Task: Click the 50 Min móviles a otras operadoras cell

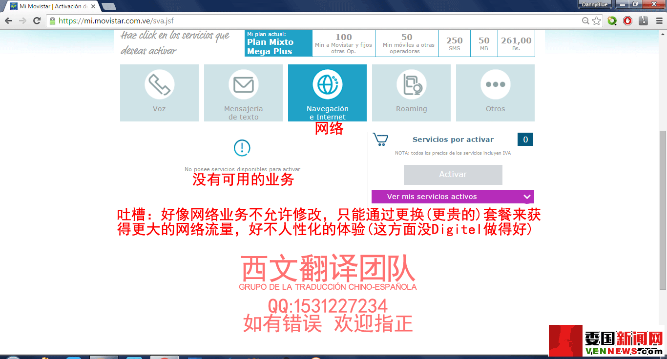Action: (x=407, y=43)
